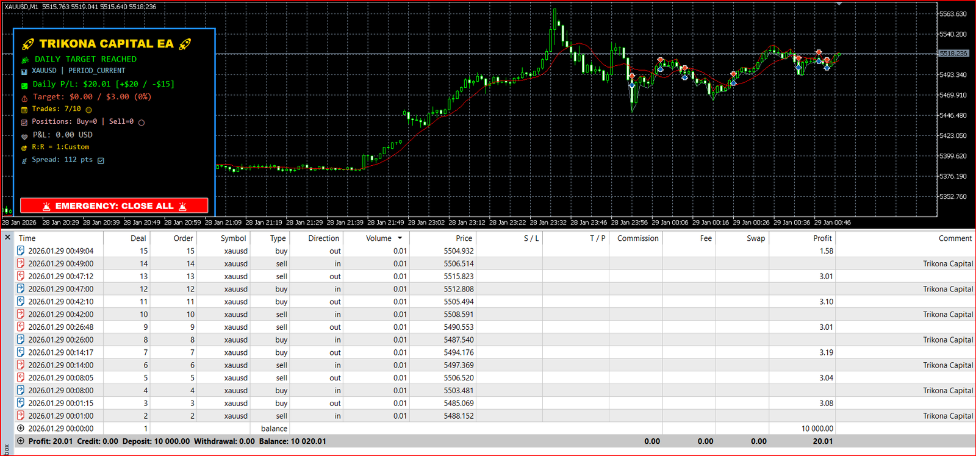Sort history by Time column header
The height and width of the screenshot is (456, 976).
coord(27,238)
